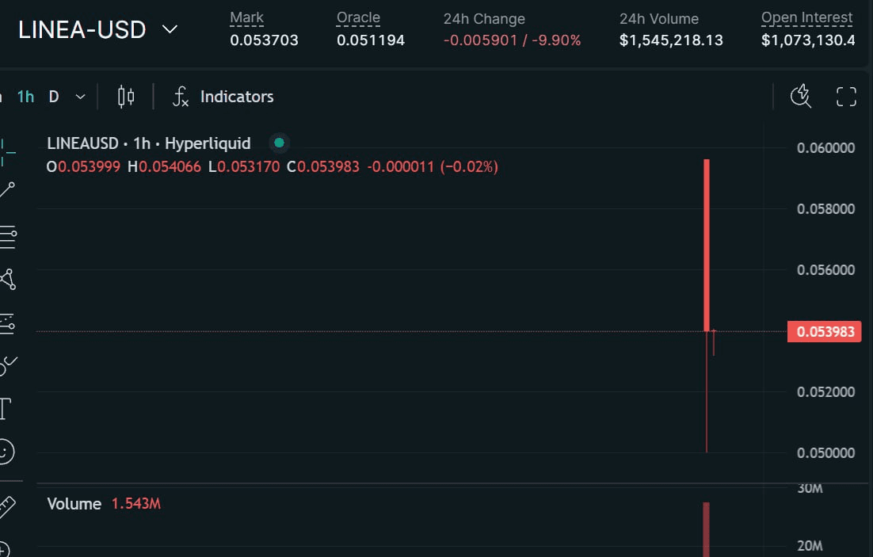Screen dimensions: 873x557
Task: Open the Indicators menu
Action: click(x=223, y=97)
